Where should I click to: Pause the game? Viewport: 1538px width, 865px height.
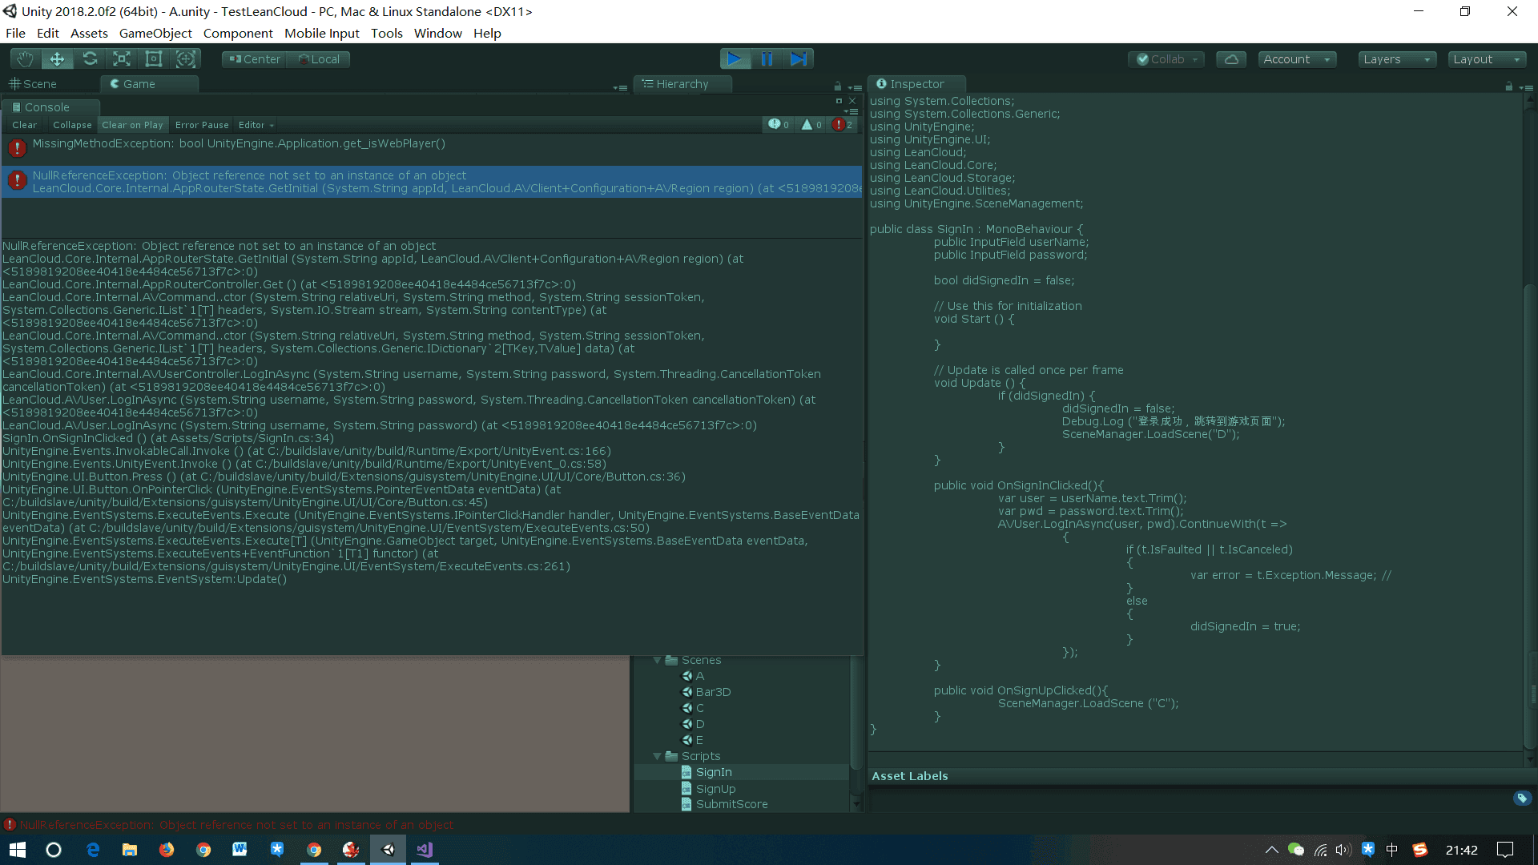click(767, 58)
